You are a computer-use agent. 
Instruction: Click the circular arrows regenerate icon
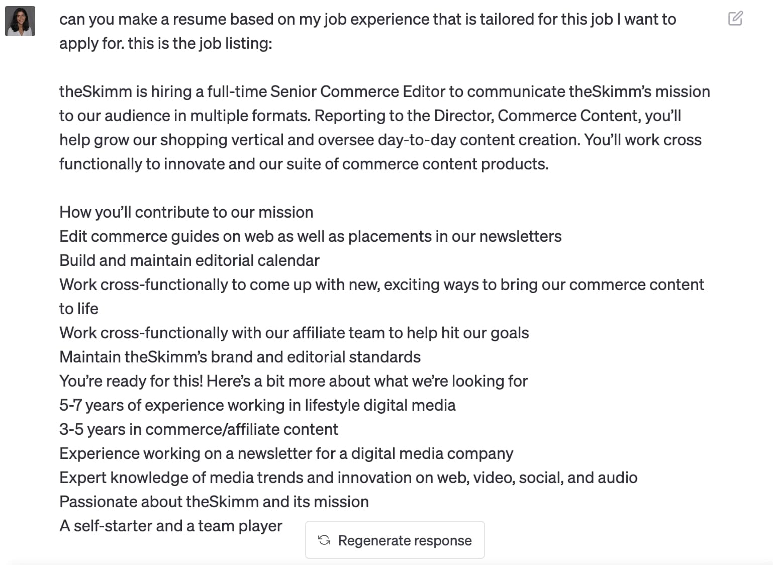324,540
